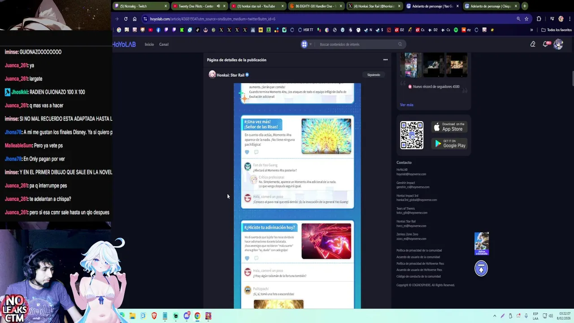This screenshot has width=574, height=323.
Task: Open the YouTube bookmark icon in bookmarks bar
Action: 150,30
